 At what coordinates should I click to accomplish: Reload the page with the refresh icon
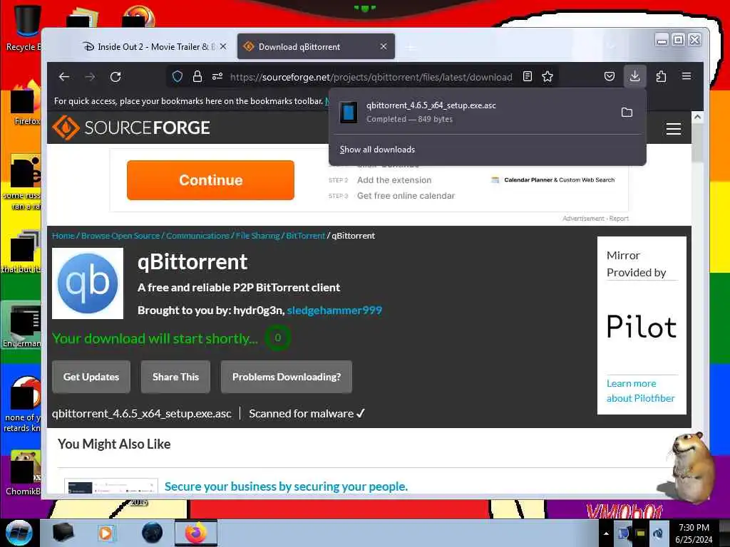(x=115, y=77)
